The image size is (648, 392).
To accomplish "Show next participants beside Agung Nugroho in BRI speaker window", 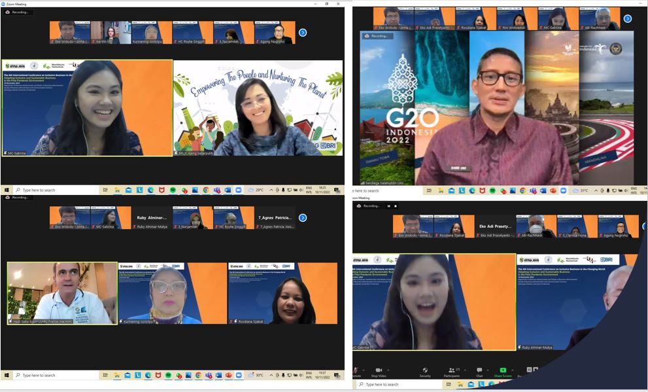I will coord(303,32).
